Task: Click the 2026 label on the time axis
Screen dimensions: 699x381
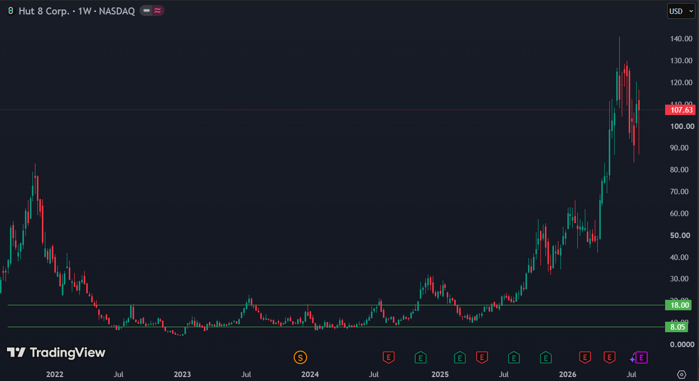Action: pyautogui.click(x=568, y=375)
